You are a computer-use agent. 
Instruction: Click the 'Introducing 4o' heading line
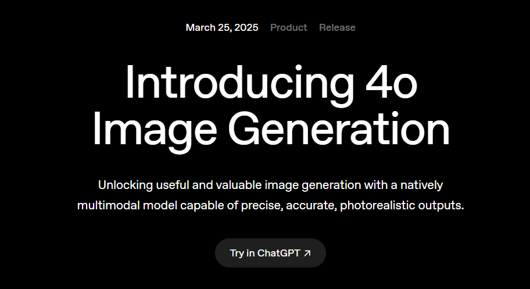click(271, 83)
